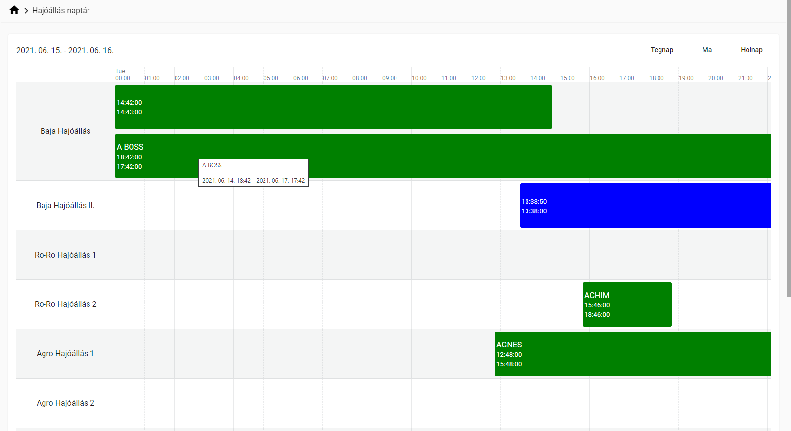Open the AGNES booking on Agro Hajóállás 1

click(632, 354)
